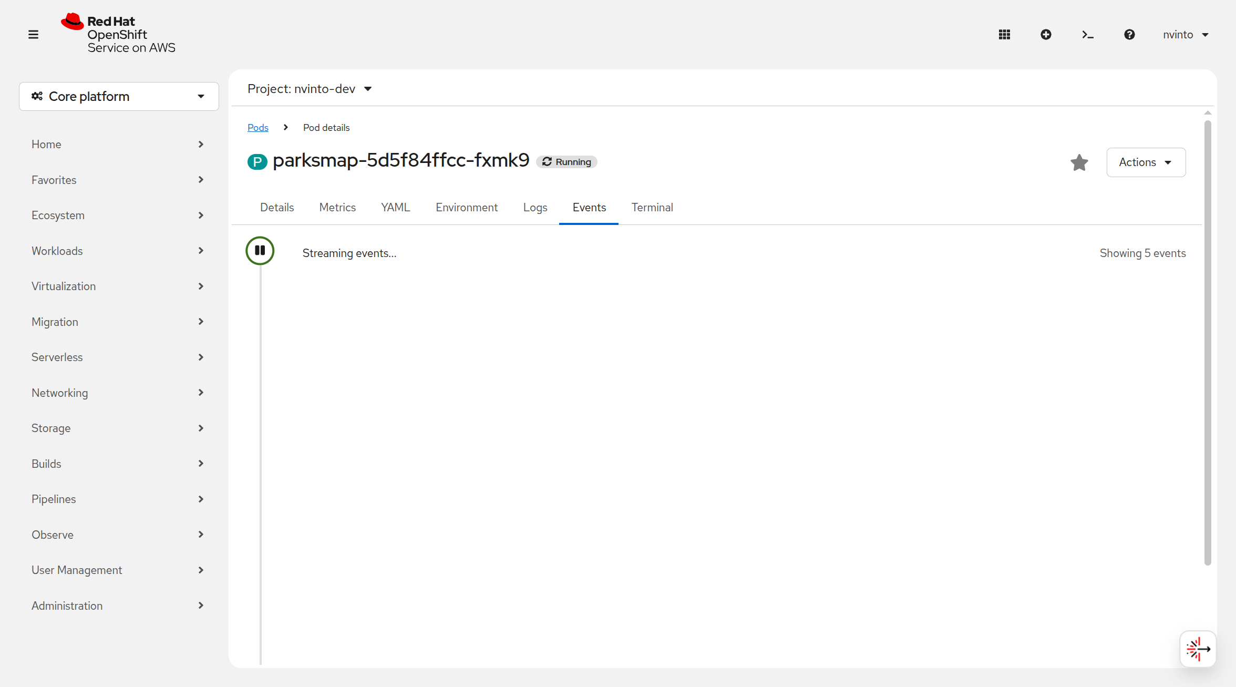Open the Project nvinto-dev selector
The width and height of the screenshot is (1236, 687).
pyautogui.click(x=310, y=89)
